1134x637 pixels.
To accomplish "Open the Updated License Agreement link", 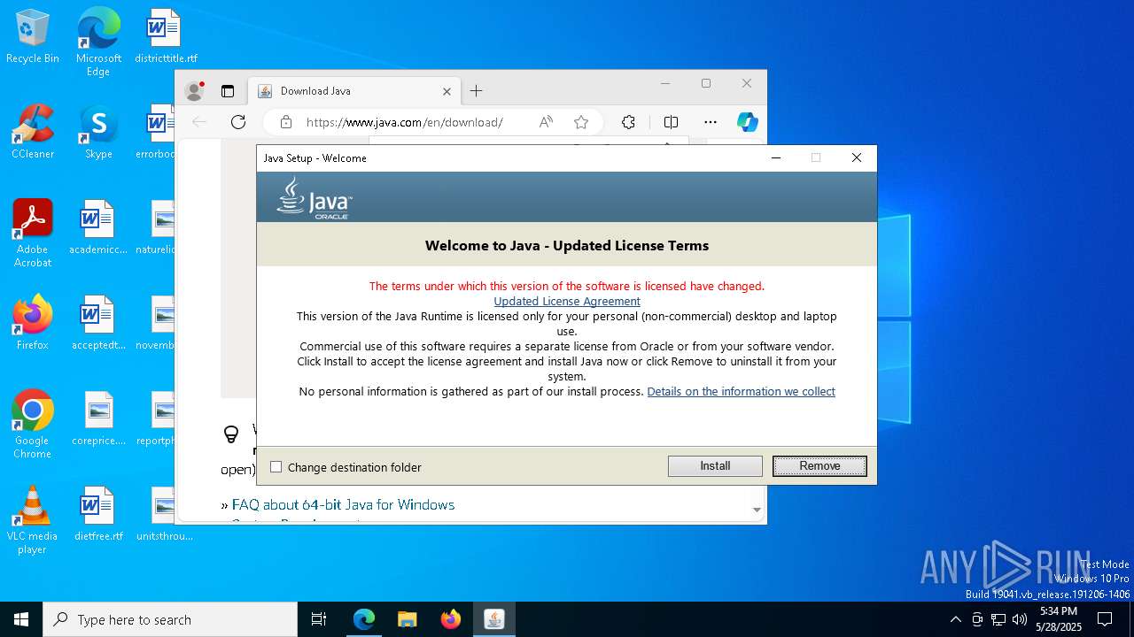I will (567, 302).
